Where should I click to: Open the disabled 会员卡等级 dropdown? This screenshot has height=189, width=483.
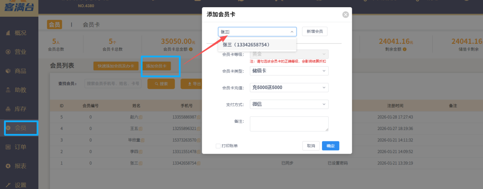[x=289, y=54]
